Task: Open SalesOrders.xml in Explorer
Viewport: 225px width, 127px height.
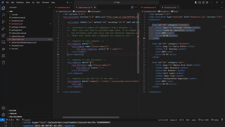Action: 18,36
